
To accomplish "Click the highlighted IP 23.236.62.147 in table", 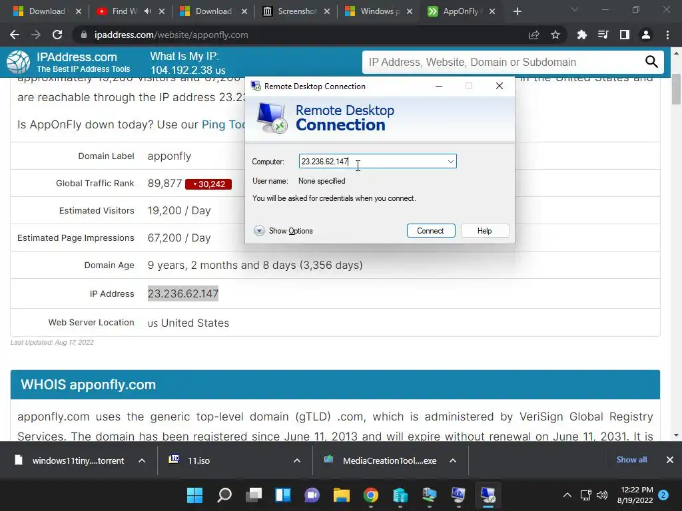I will (183, 293).
